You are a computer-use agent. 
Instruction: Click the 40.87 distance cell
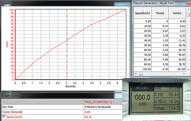pyautogui.click(x=177, y=55)
